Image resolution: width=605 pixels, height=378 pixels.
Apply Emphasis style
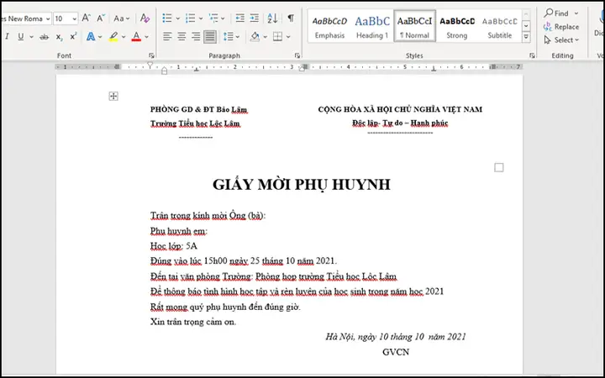(329, 26)
